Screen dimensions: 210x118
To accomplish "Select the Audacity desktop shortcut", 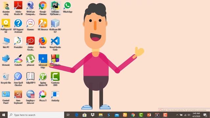I will click(x=55, y=94).
